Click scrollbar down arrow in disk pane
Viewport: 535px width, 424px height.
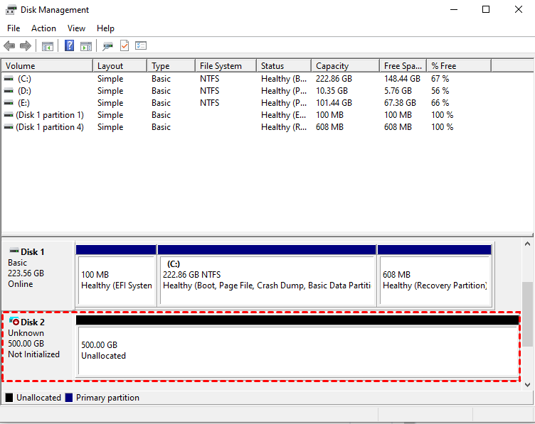click(x=527, y=385)
